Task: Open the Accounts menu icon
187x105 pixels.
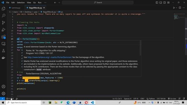Action: tap(4, 86)
